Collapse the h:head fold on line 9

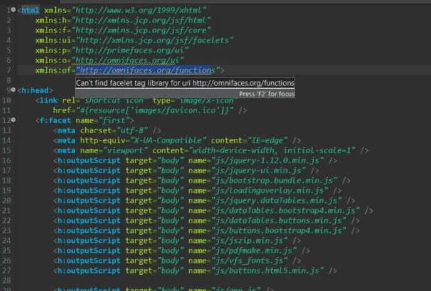(x=13, y=89)
